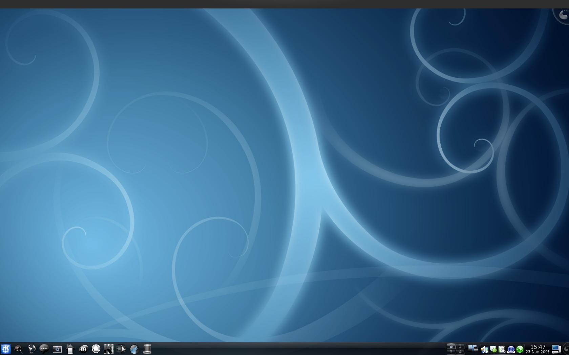Viewport: 569px width, 355px height.
Task: Switch to virtual desktop 3 in pager
Action: pos(451,352)
